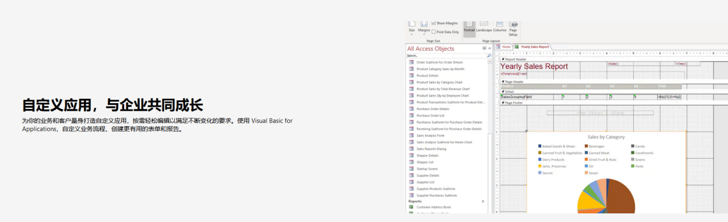Open the Columns layout option

pyautogui.click(x=500, y=27)
